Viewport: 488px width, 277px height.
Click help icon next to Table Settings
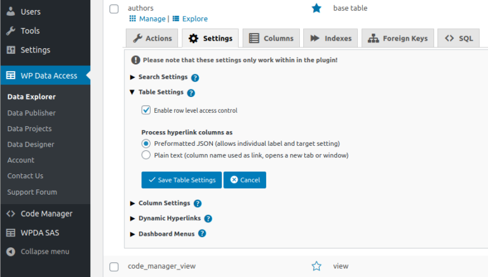tap(191, 93)
